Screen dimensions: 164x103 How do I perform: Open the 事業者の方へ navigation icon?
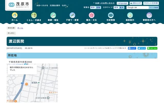[149, 15]
